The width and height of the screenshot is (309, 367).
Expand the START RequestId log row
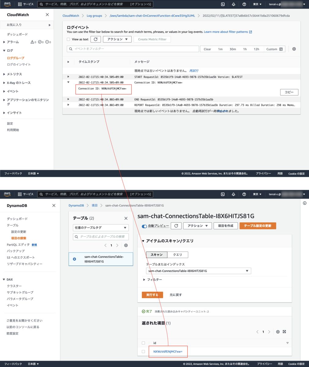tap(68, 77)
